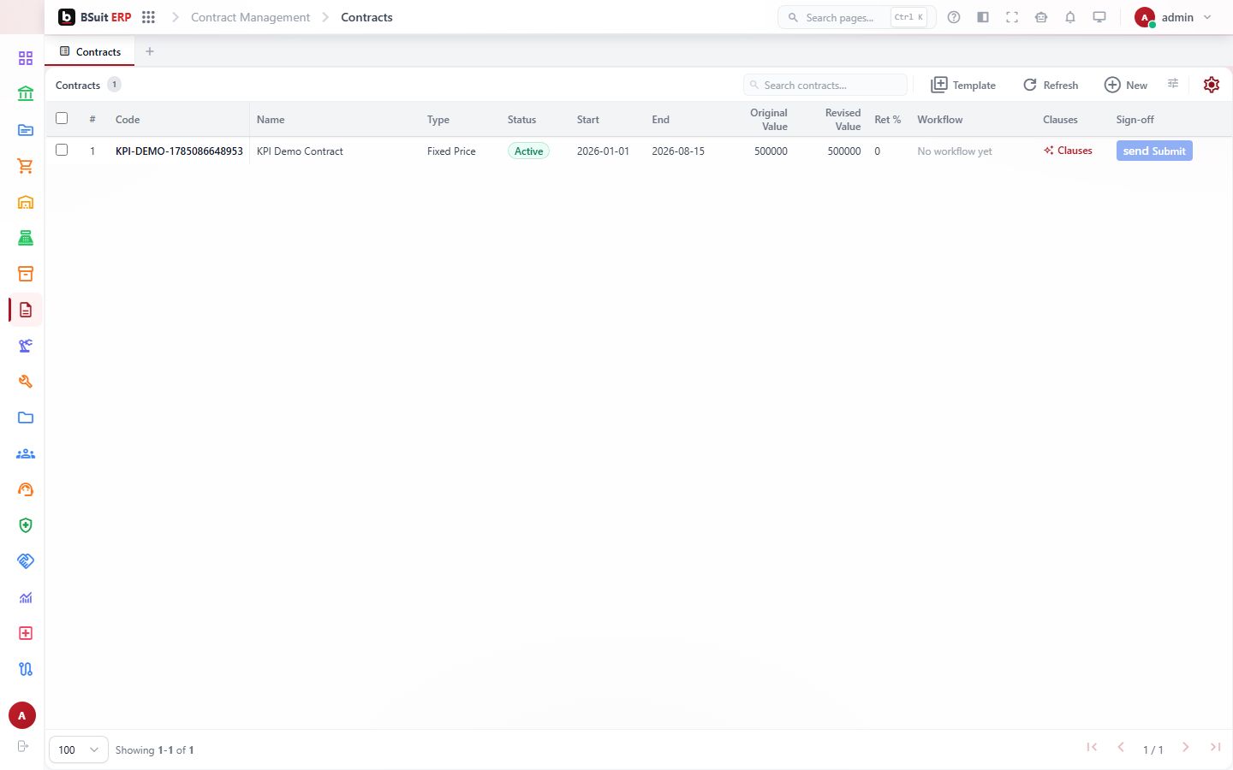Refresh the contracts list

(x=1051, y=85)
